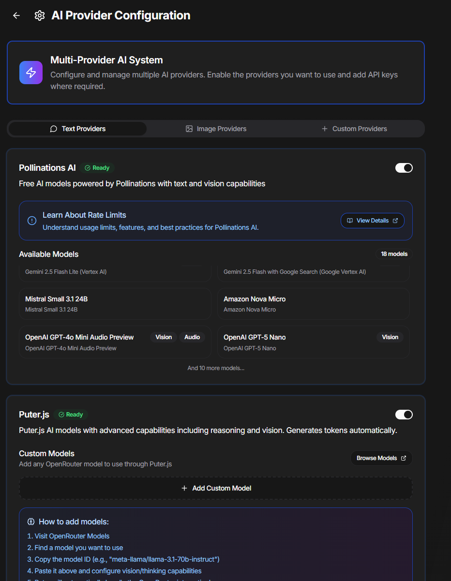Click the Browse Models button
The height and width of the screenshot is (581, 451).
[x=381, y=458]
